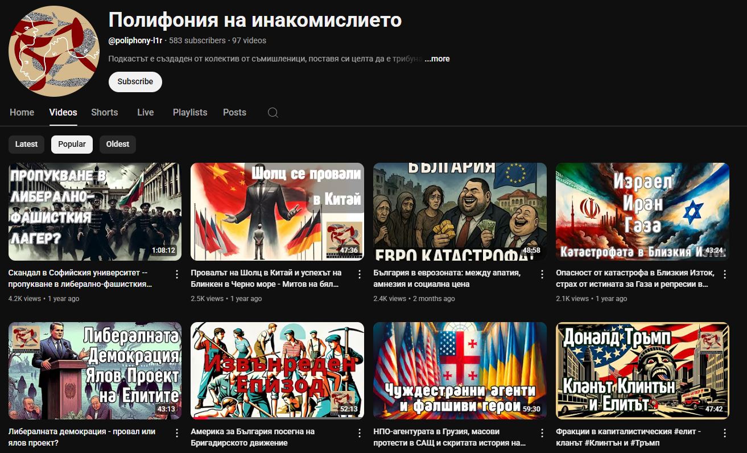This screenshot has height=453, width=747.
Task: Click 2.4K views 2 months ago text
Action: tap(414, 299)
